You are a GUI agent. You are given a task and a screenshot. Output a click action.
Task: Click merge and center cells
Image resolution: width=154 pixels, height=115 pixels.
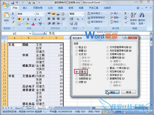63,19
